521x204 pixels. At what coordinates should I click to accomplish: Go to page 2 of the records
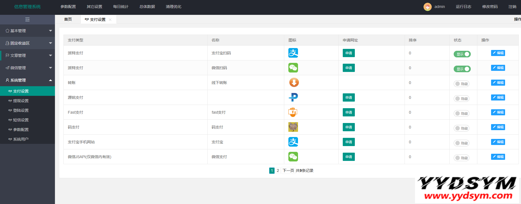click(x=278, y=171)
